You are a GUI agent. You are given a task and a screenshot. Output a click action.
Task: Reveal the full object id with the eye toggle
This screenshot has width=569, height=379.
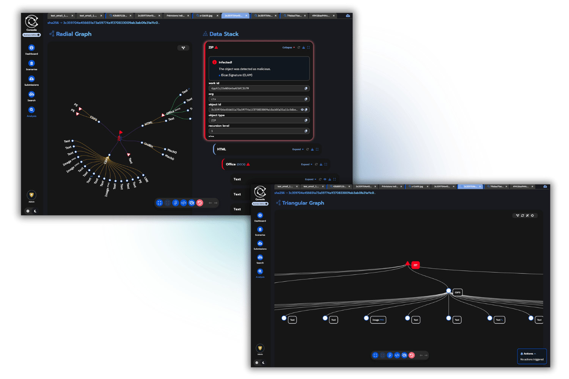[302, 110]
